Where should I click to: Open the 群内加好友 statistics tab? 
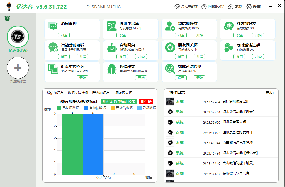coord(101,93)
